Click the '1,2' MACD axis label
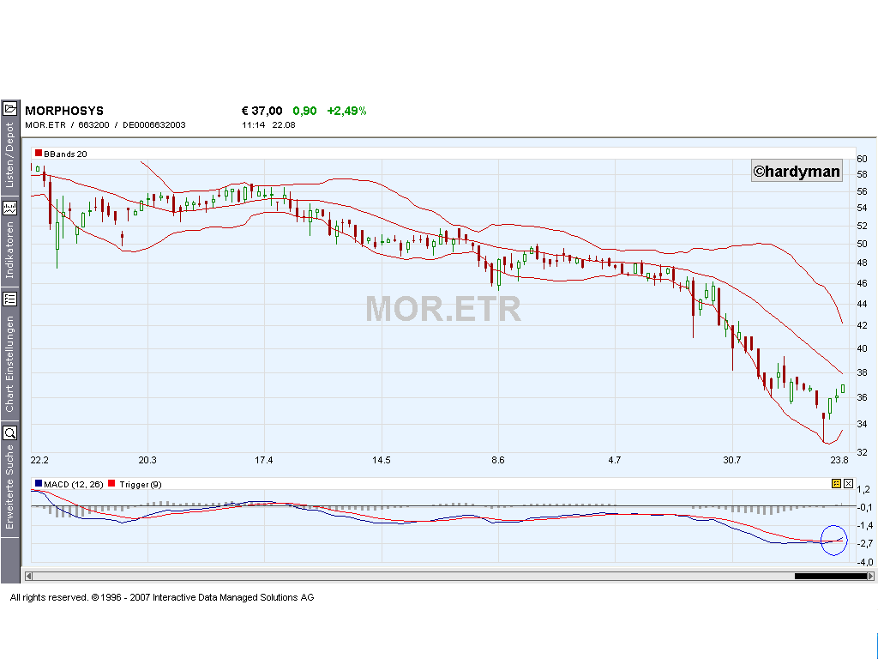 (x=863, y=489)
